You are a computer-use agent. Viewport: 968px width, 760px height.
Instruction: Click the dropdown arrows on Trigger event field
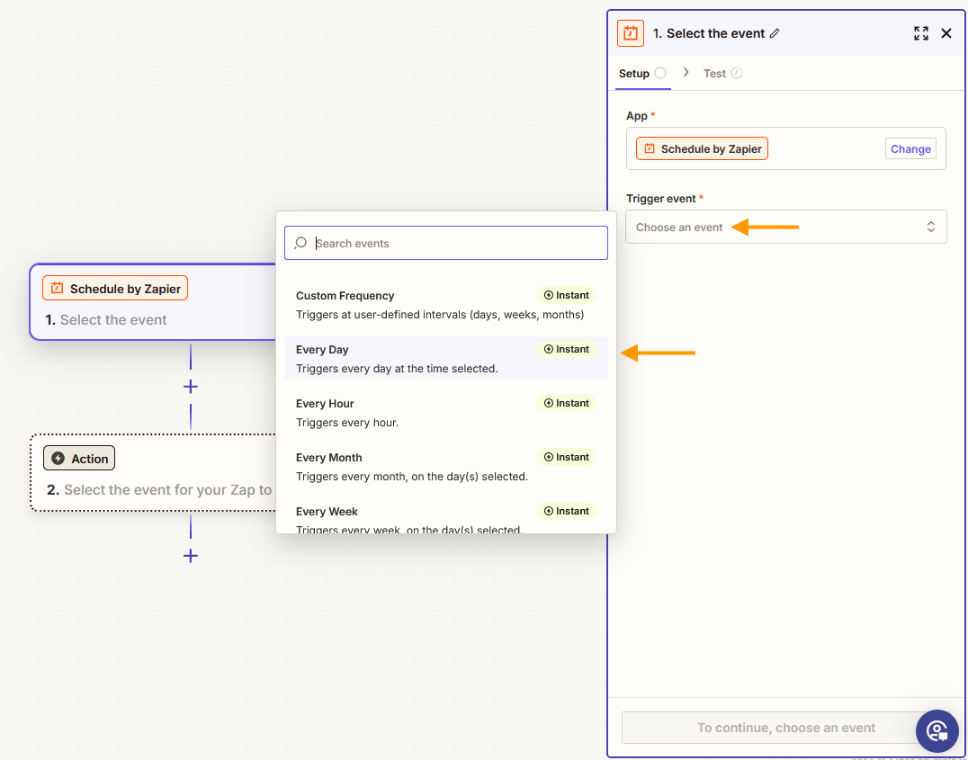(930, 228)
